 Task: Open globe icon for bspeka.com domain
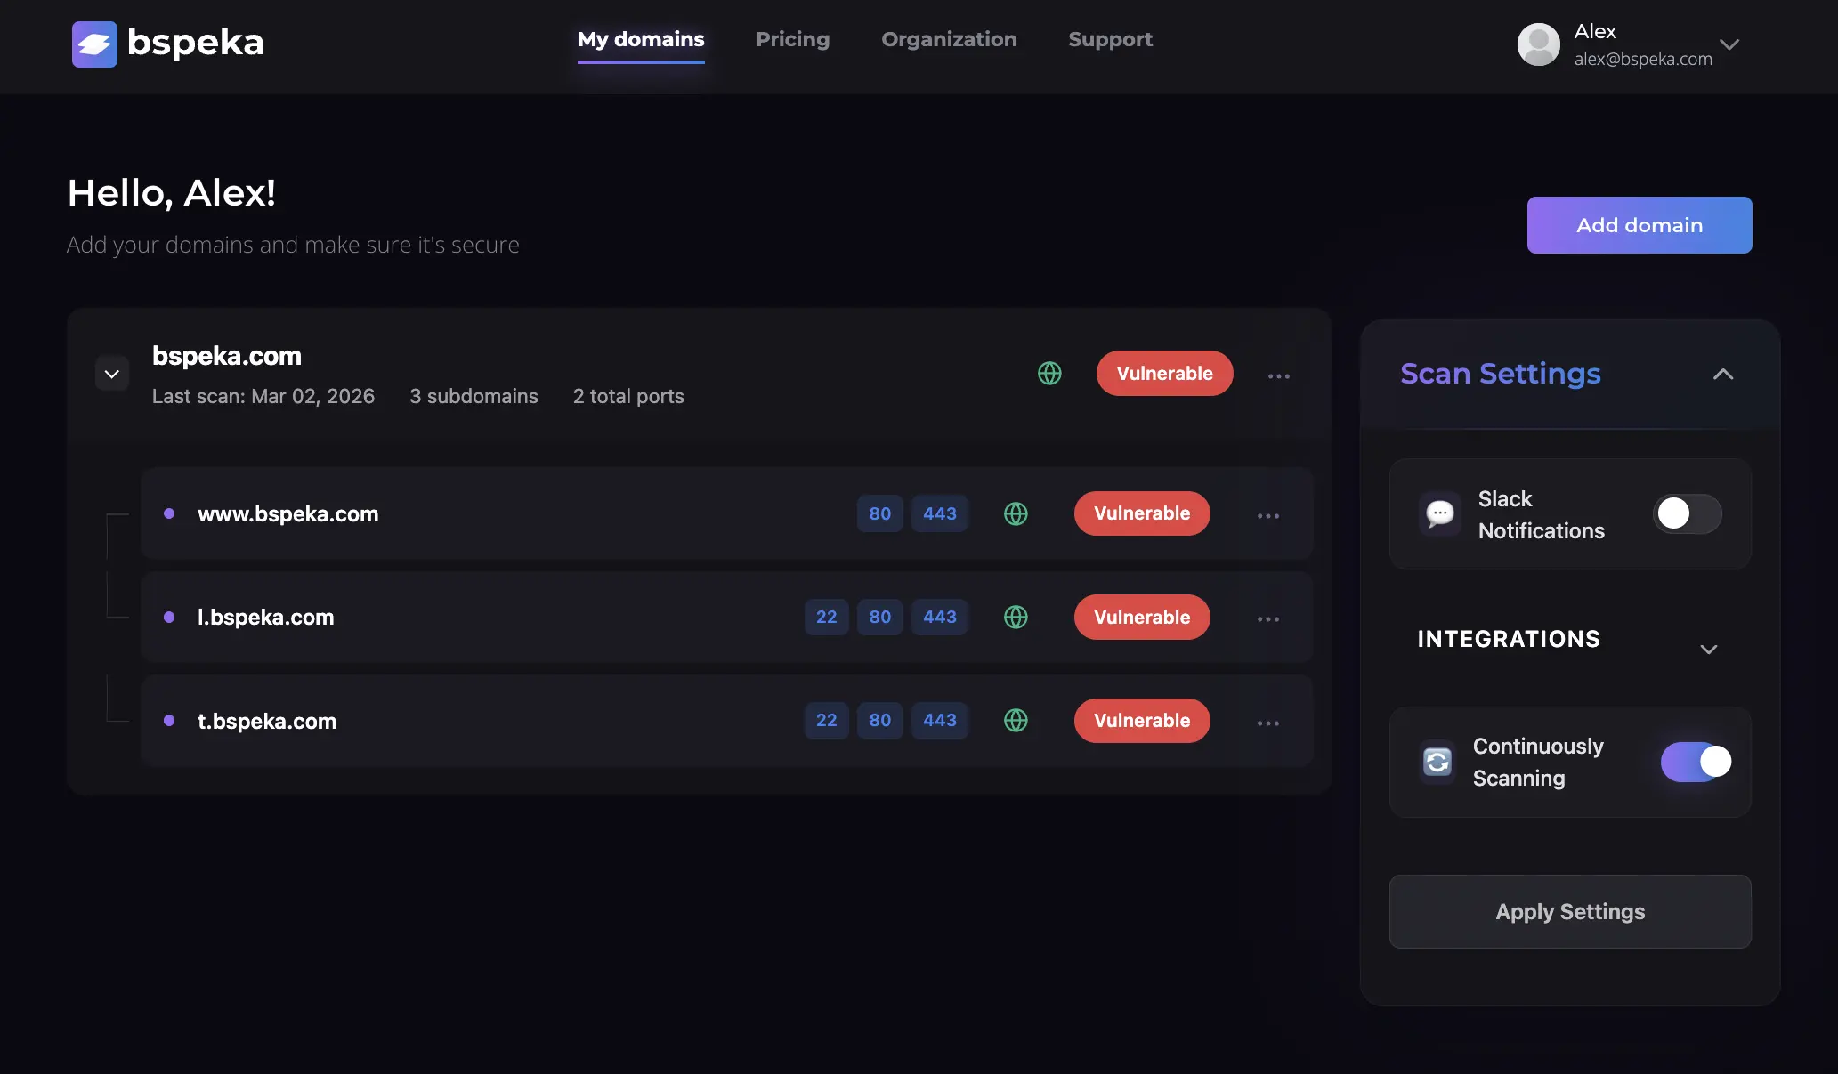click(x=1049, y=374)
